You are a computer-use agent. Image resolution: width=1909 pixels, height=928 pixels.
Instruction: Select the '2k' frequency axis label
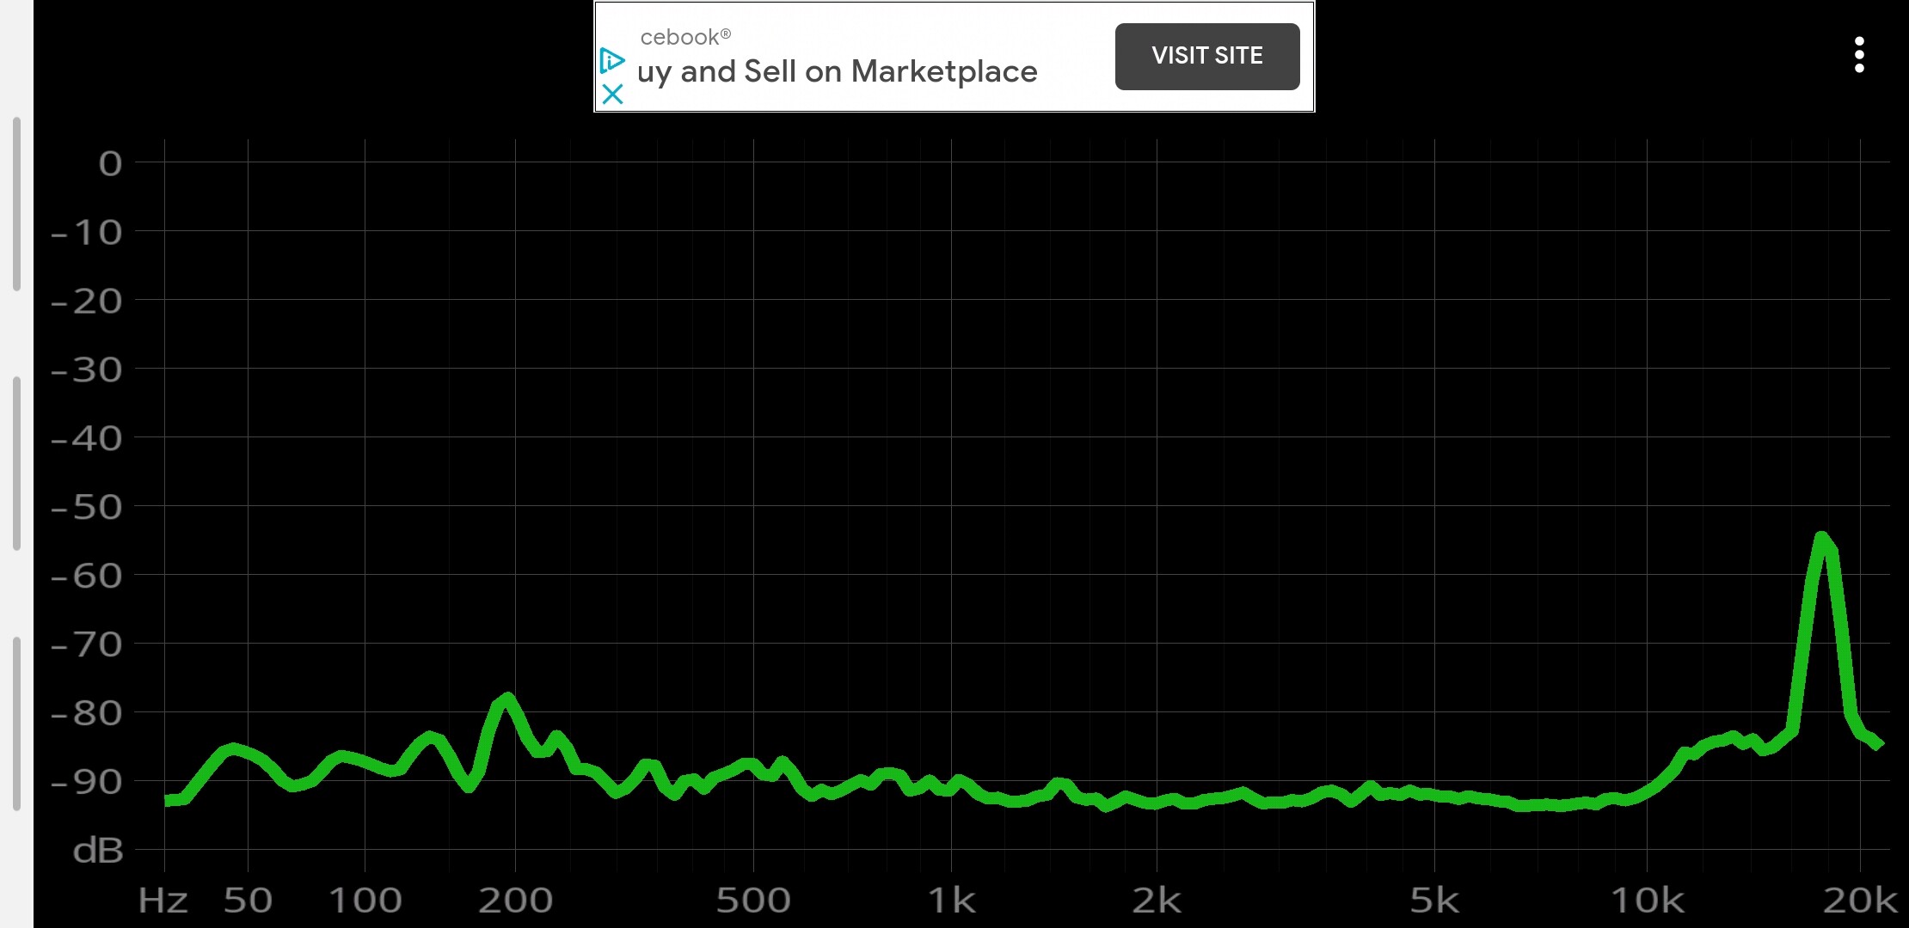click(x=1157, y=900)
